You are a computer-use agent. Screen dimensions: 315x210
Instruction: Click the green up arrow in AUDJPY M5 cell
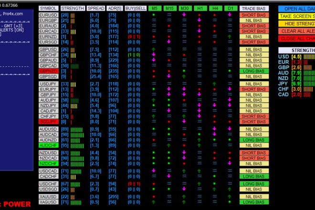(x=154, y=100)
